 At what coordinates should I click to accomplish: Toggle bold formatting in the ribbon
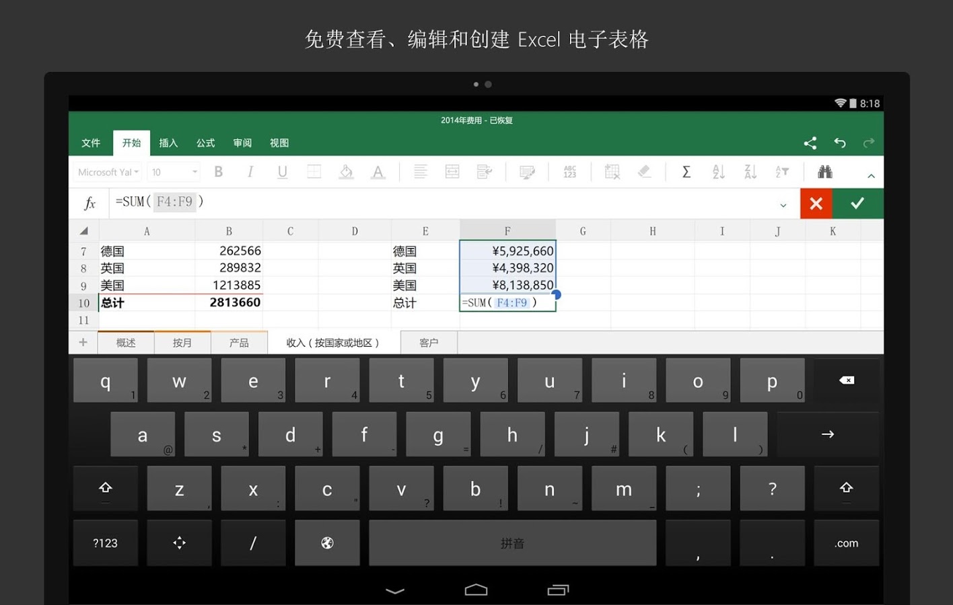click(x=219, y=172)
